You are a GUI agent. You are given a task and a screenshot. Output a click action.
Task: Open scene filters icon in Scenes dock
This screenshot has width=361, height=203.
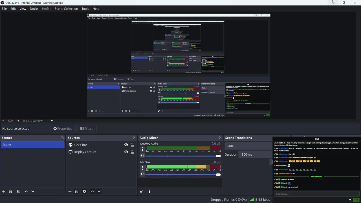[x=18, y=191]
